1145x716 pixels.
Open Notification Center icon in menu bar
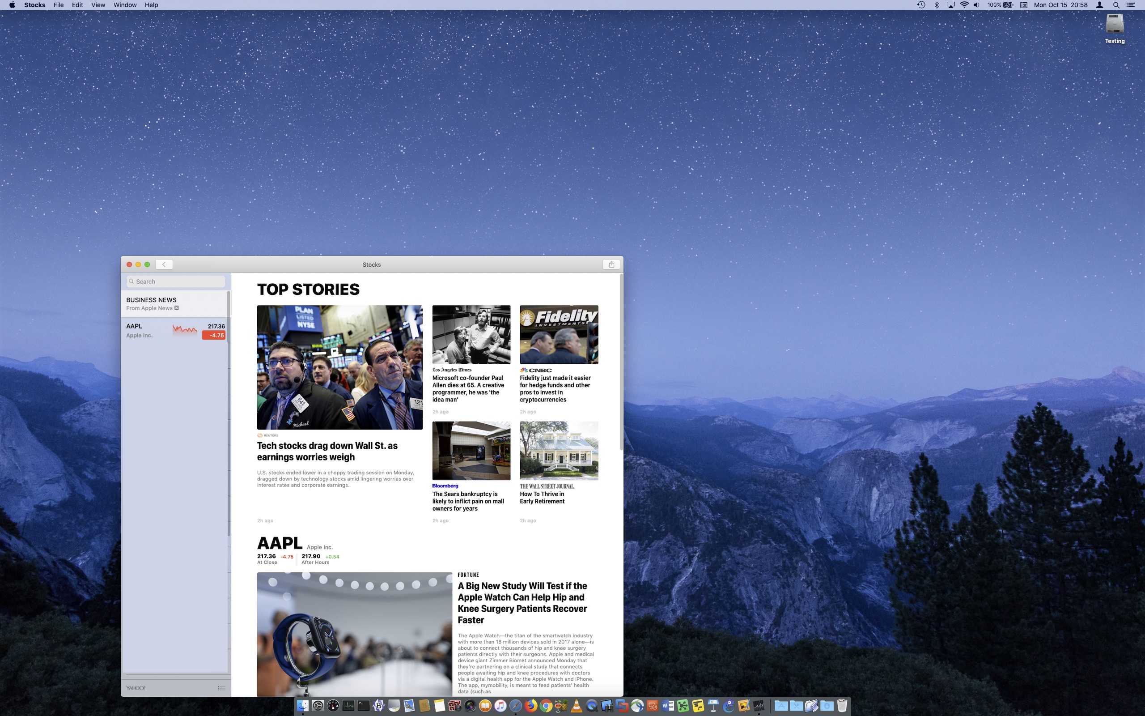[1131, 5]
